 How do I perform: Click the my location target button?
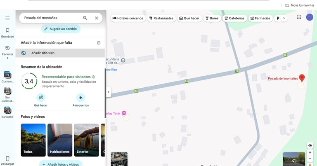[x=310, y=145]
